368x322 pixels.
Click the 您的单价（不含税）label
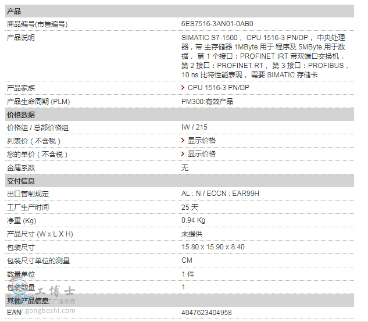[37, 155]
